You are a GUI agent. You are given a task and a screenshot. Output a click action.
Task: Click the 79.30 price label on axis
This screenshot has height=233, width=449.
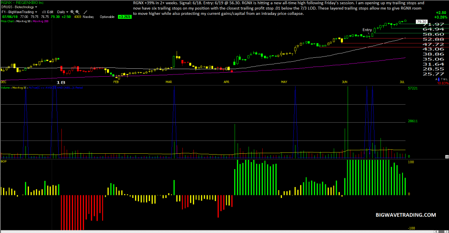[x=421, y=22]
